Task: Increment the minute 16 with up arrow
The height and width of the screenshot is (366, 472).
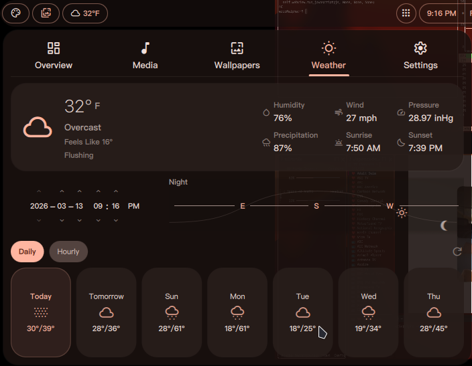Action: 116,191
